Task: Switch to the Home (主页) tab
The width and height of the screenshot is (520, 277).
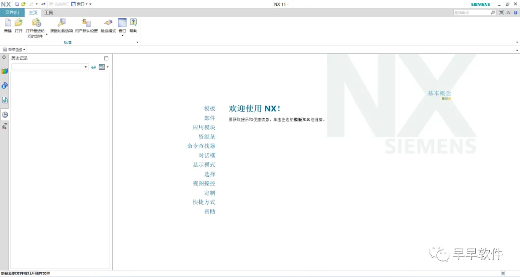Action: [x=33, y=13]
